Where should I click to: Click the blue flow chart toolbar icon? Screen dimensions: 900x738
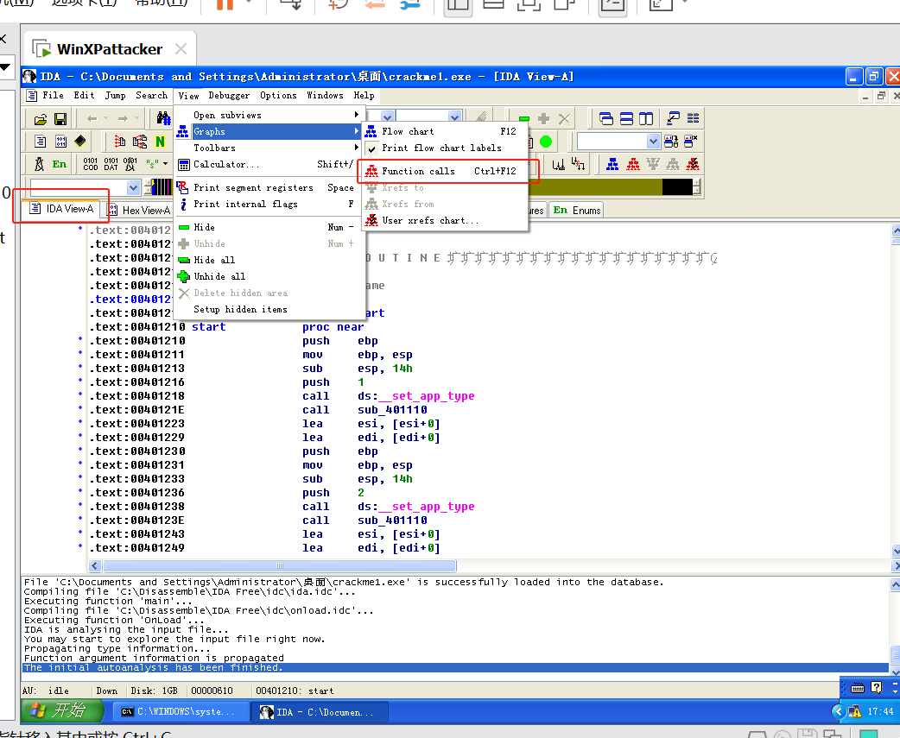click(613, 165)
